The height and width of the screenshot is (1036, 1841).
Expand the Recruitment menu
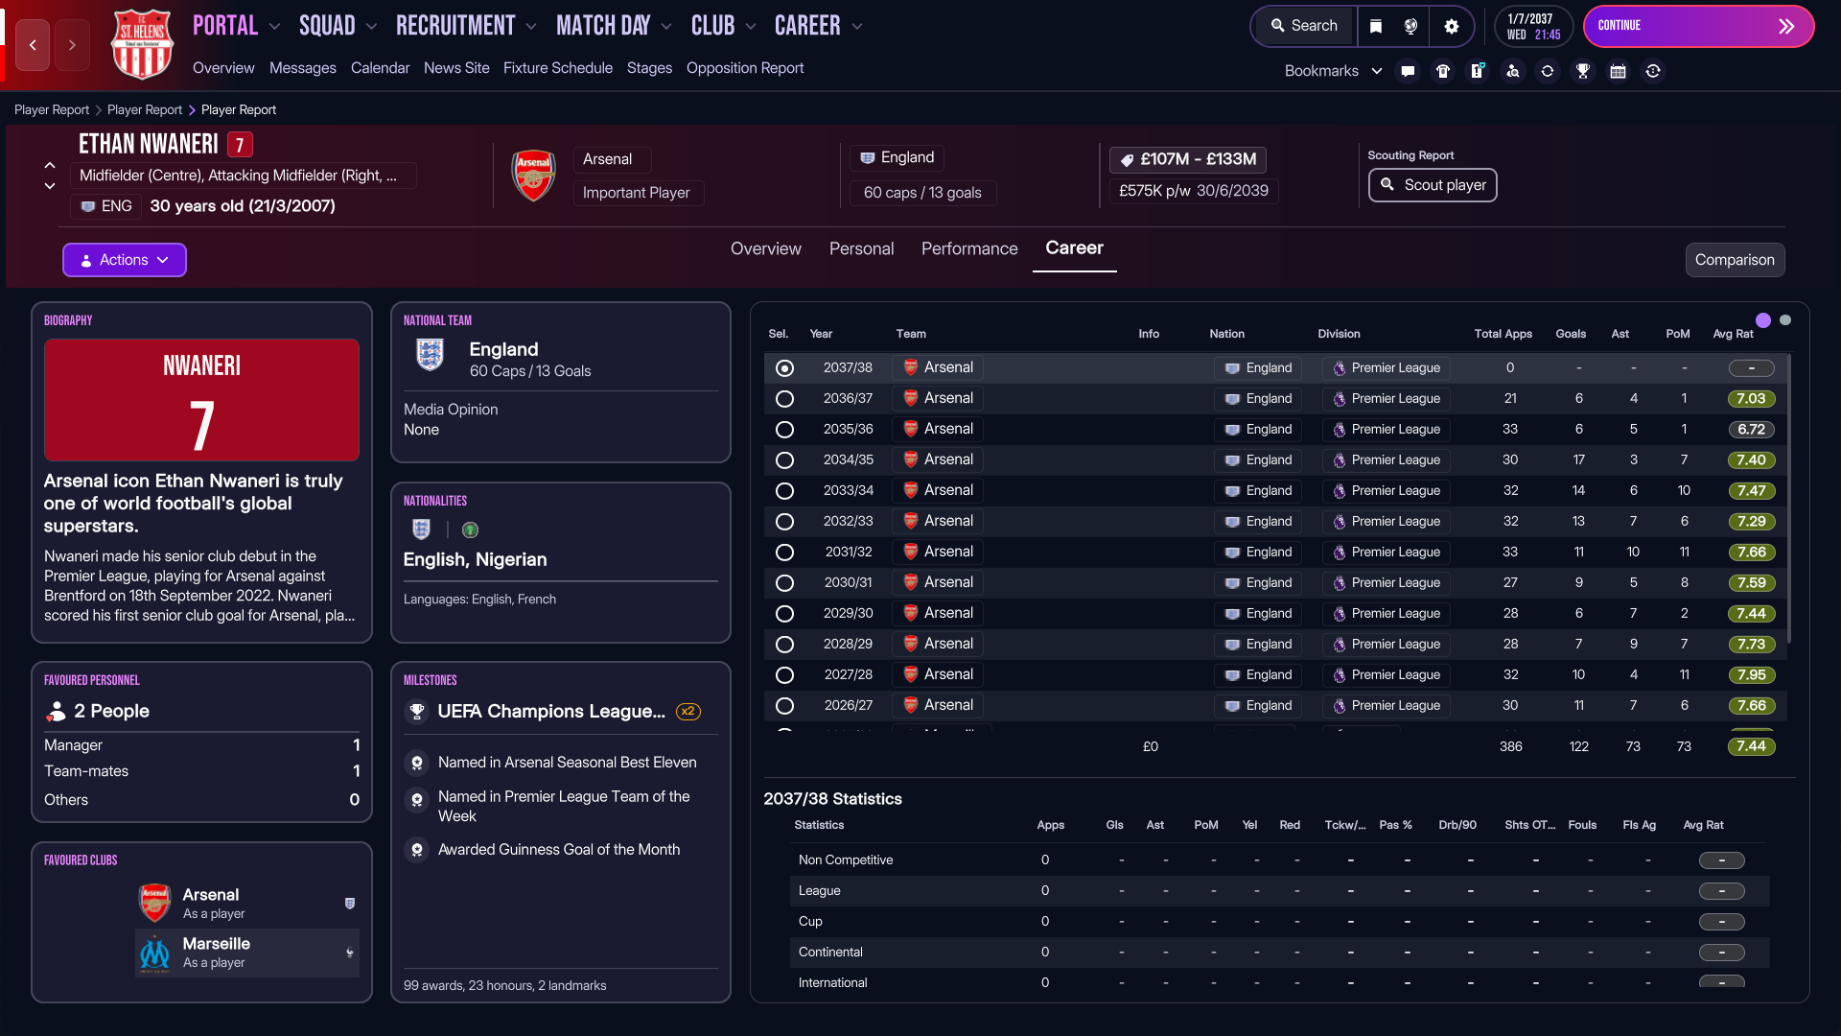tap(465, 26)
